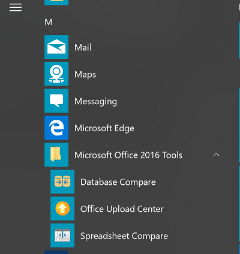
Task: Click the Spreadsheet Compare icon
Action: point(62,235)
